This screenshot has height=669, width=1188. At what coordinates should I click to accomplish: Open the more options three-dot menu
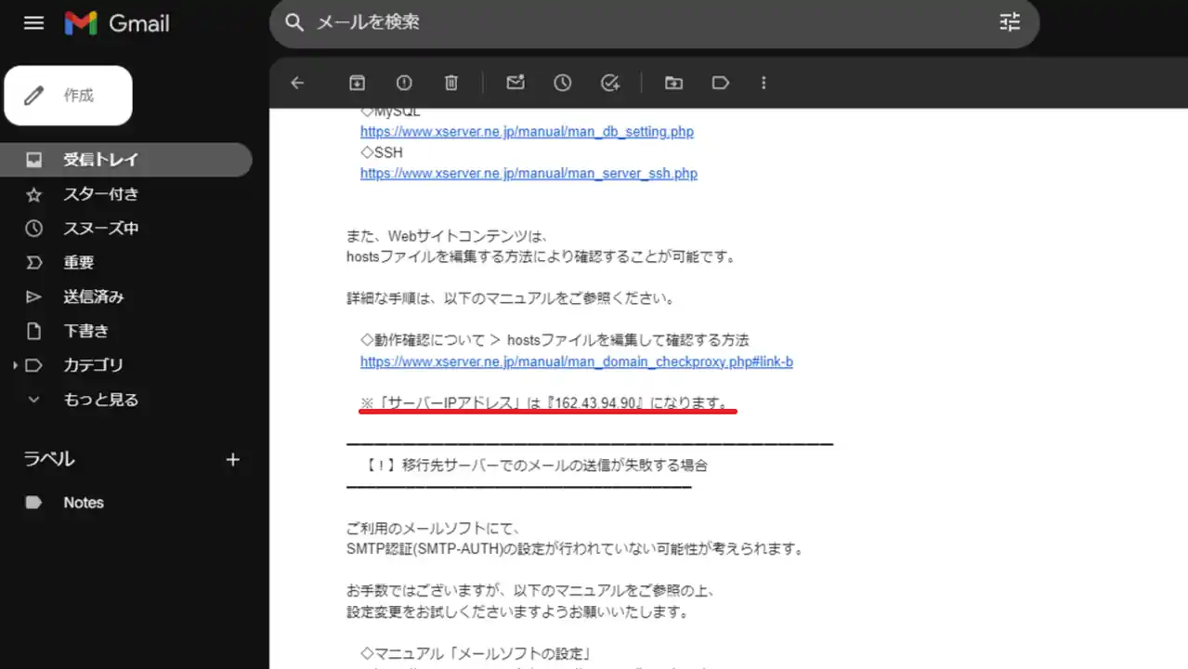coord(764,83)
